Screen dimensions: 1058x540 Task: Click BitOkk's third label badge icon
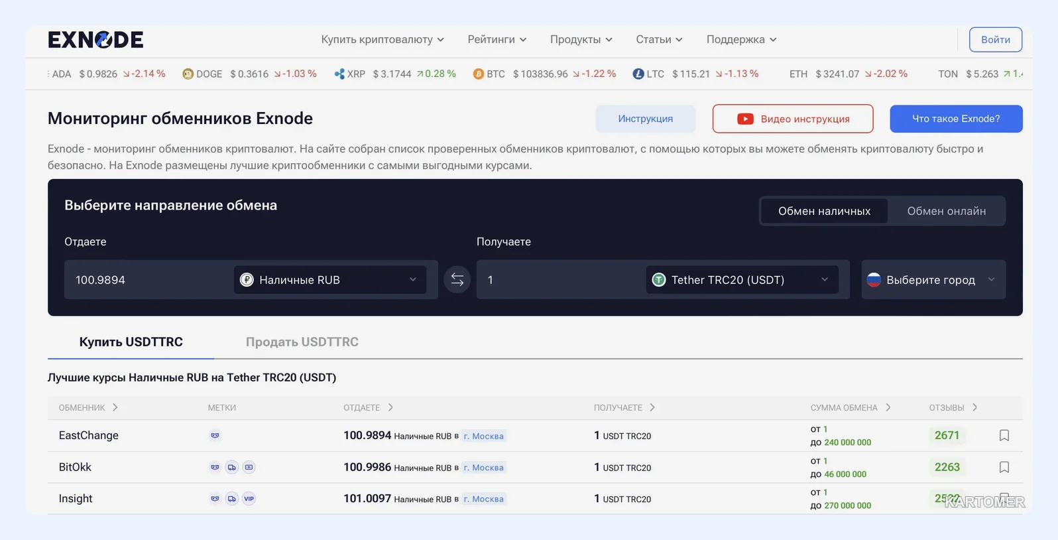(249, 468)
